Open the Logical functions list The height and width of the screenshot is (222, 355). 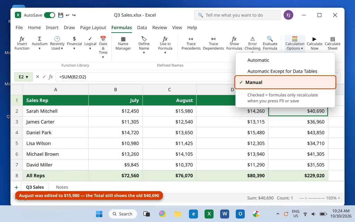(x=90, y=43)
